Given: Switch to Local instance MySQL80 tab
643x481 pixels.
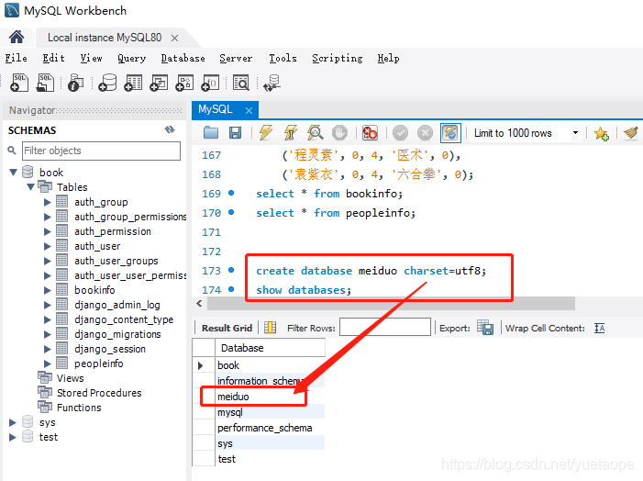Looking at the screenshot, I should pyautogui.click(x=105, y=38).
